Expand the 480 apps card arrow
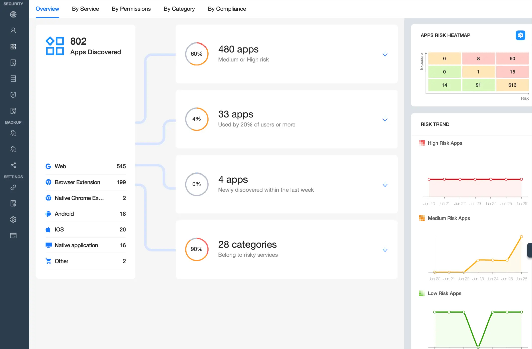This screenshot has height=349, width=532. click(385, 54)
